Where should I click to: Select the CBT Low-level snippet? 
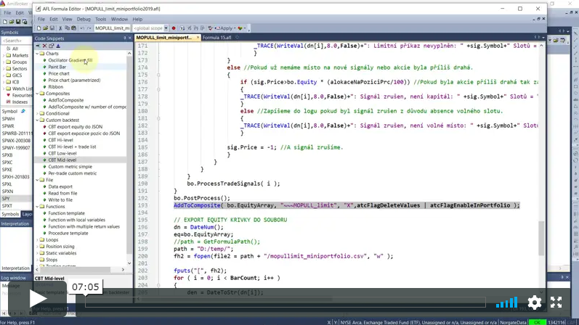pyautogui.click(x=62, y=153)
